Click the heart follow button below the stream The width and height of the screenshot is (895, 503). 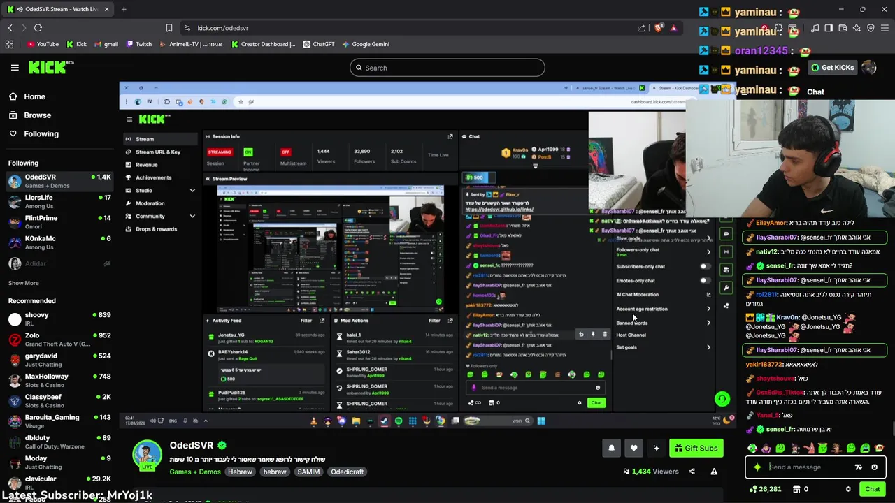click(x=633, y=449)
